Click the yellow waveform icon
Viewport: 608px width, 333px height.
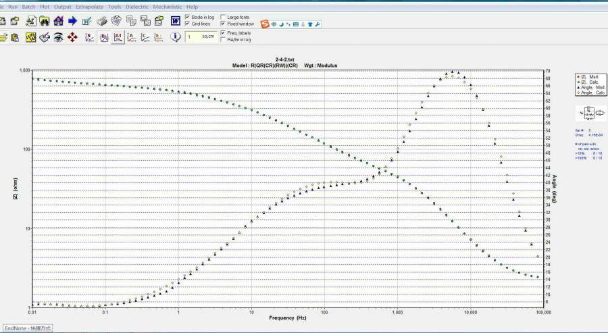pyautogui.click(x=30, y=38)
